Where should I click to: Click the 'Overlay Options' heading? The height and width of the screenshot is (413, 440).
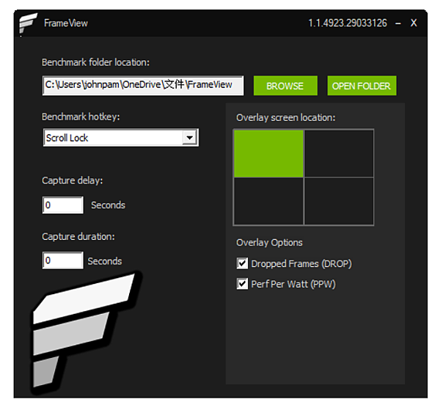[269, 243]
